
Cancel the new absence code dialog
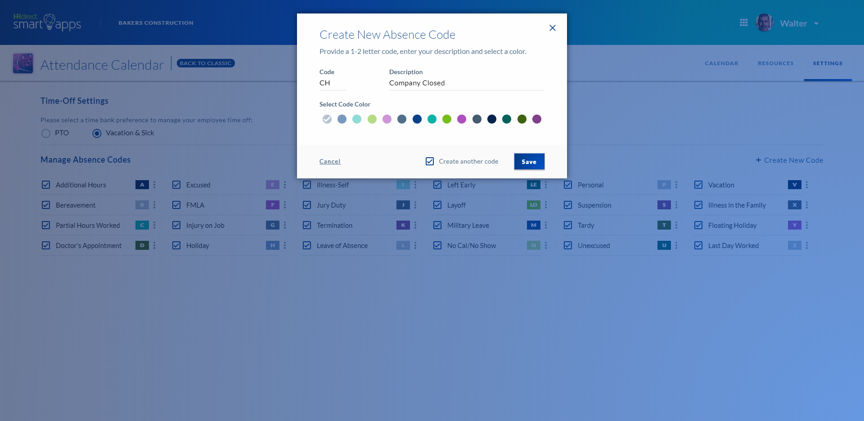click(x=330, y=161)
